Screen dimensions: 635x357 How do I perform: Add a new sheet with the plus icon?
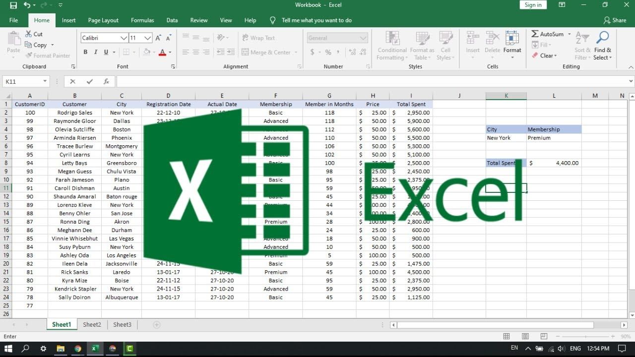point(157,325)
